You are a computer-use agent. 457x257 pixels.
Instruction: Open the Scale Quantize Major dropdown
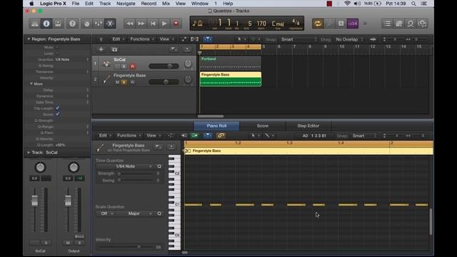(x=135, y=213)
